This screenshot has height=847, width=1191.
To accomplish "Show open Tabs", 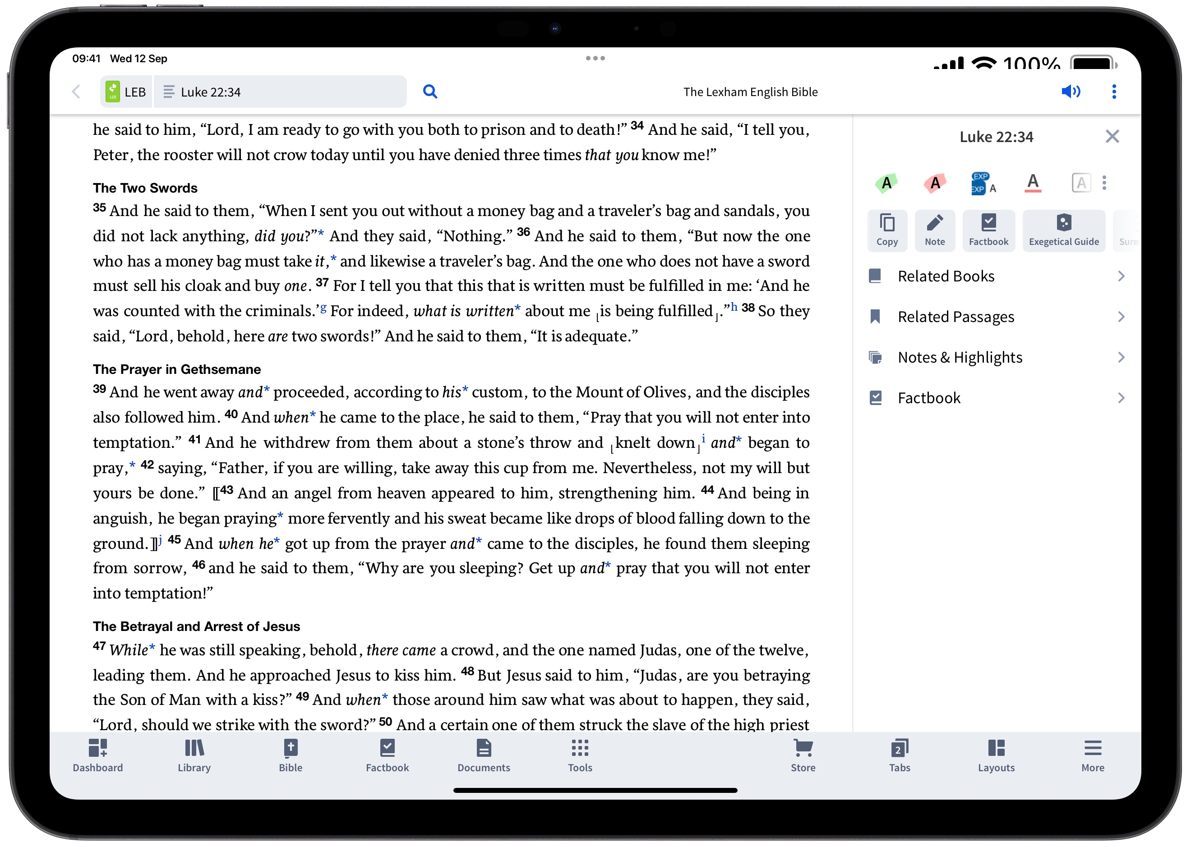I will click(x=900, y=756).
